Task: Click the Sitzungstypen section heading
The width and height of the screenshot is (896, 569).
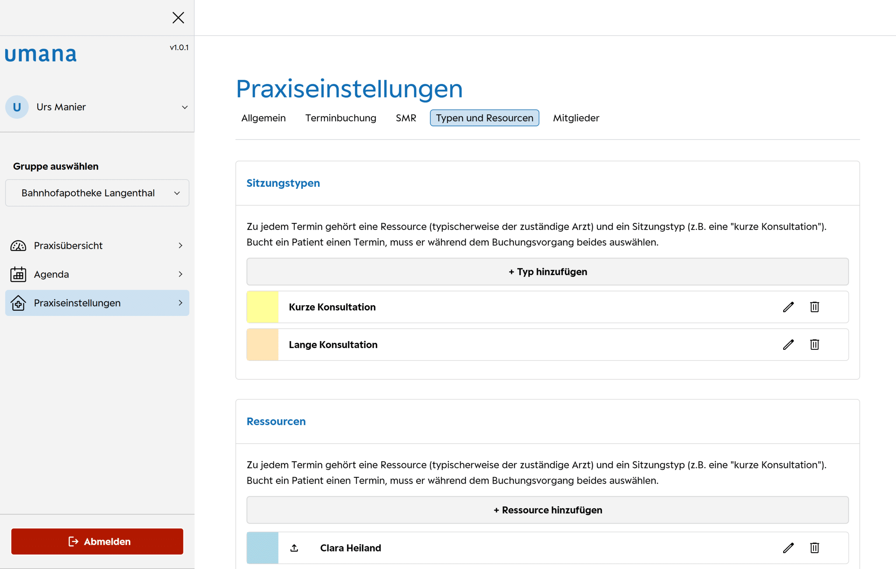Action: coord(283,183)
